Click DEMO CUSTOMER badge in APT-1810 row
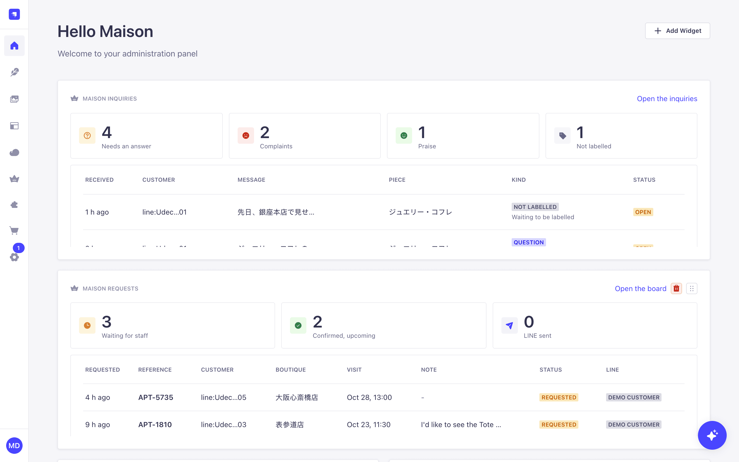 tap(634, 425)
